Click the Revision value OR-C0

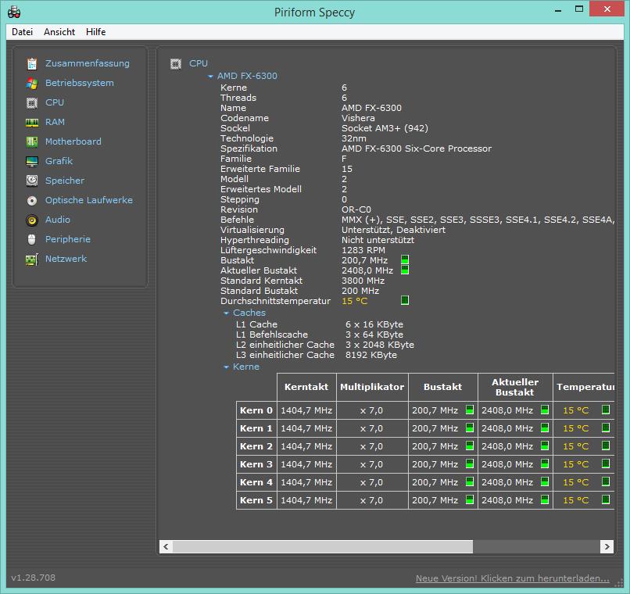coord(356,209)
